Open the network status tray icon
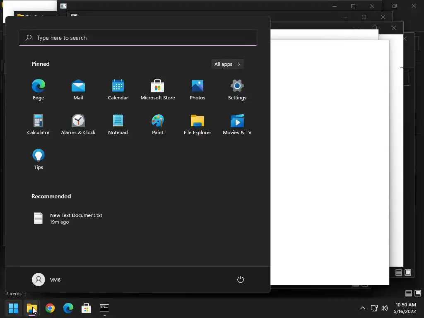The image size is (424, 318). [374, 308]
